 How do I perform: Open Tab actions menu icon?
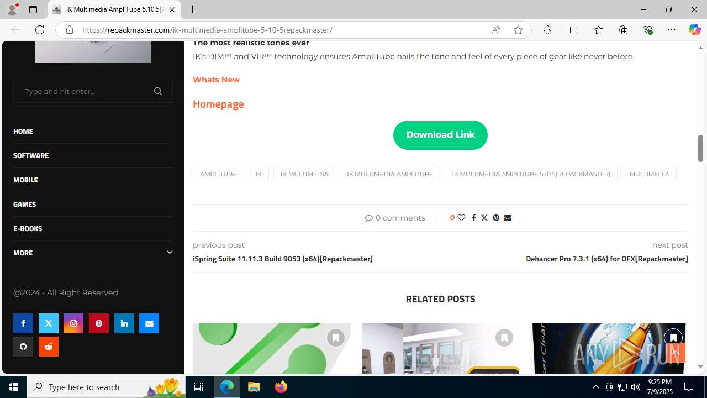[x=33, y=9]
